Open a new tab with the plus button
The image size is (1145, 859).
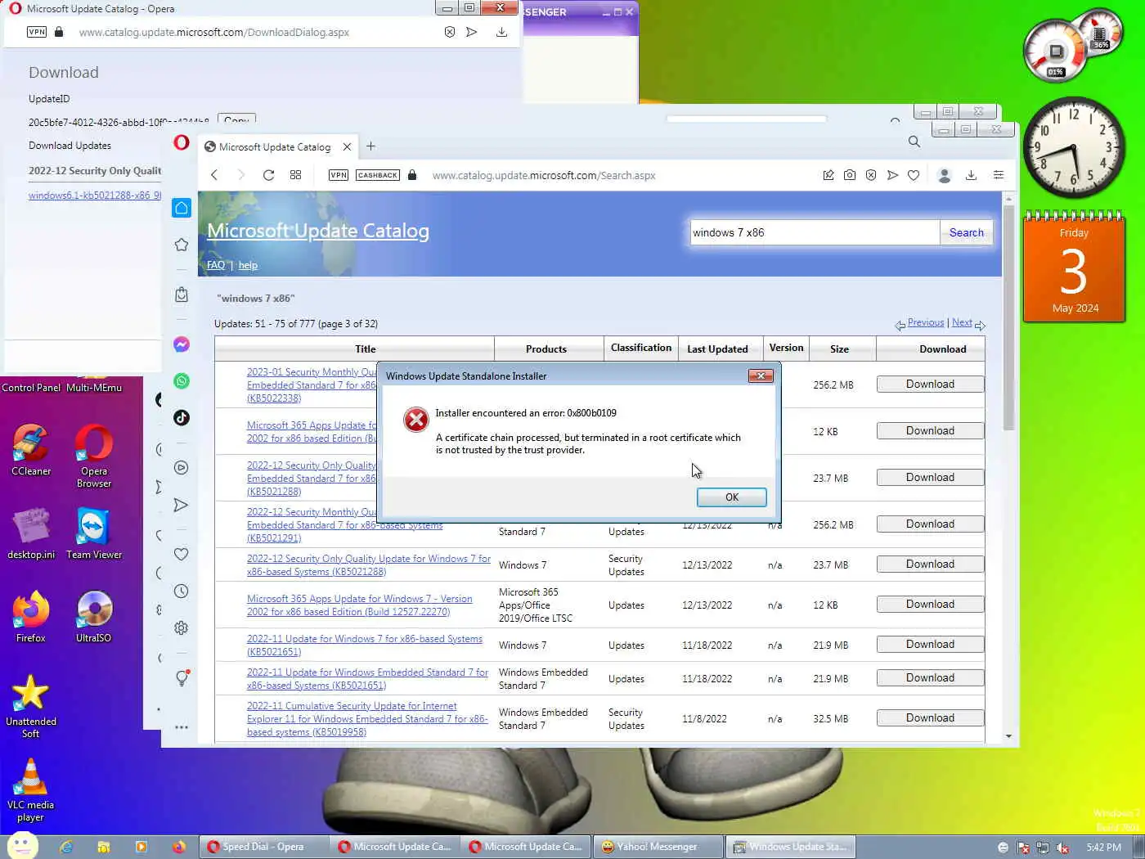pyautogui.click(x=370, y=146)
